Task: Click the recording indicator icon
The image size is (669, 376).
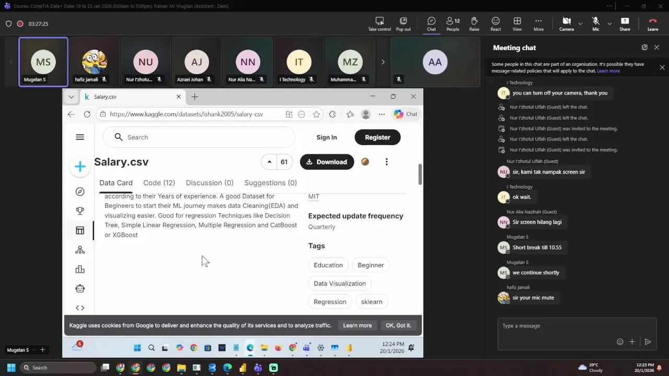Action: 20,24
